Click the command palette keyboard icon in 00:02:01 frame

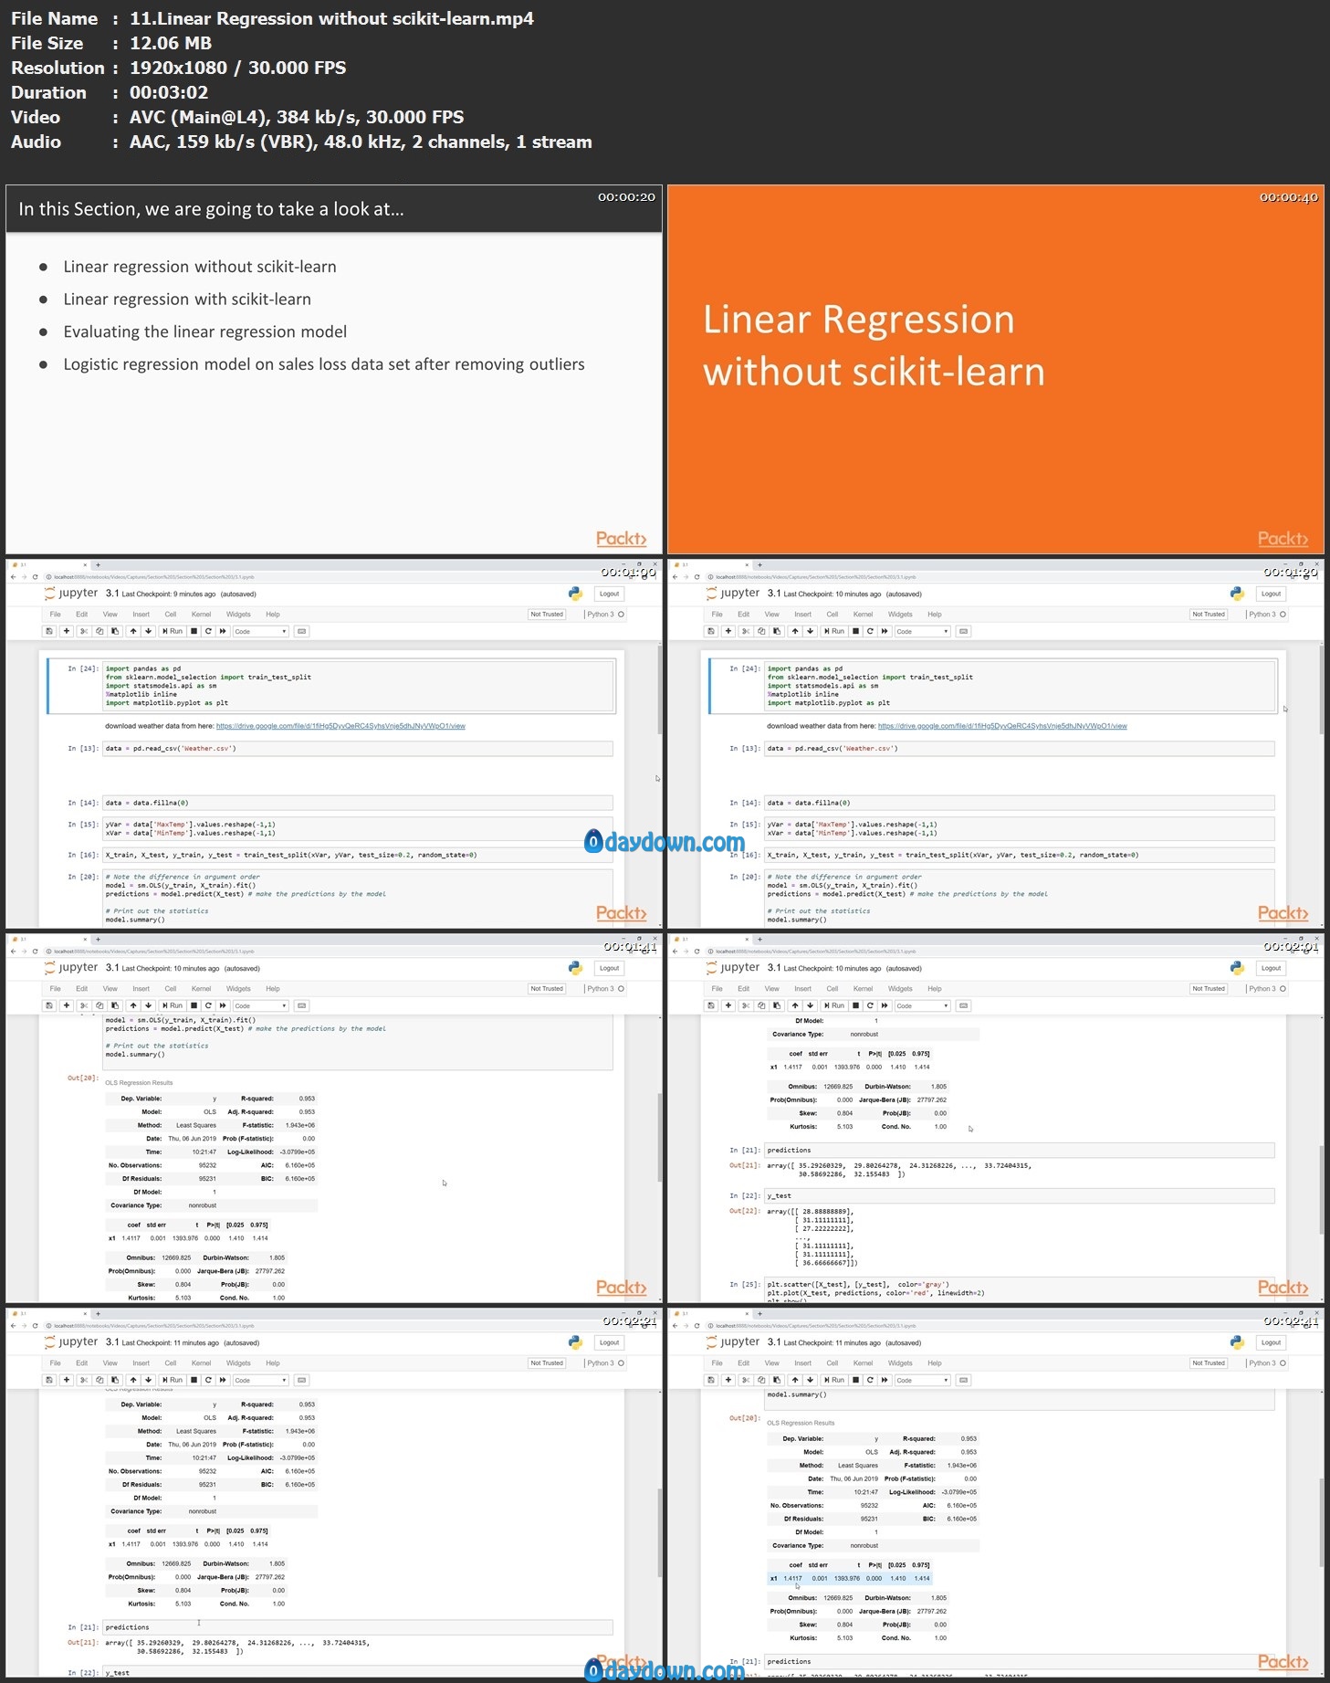click(x=964, y=1005)
